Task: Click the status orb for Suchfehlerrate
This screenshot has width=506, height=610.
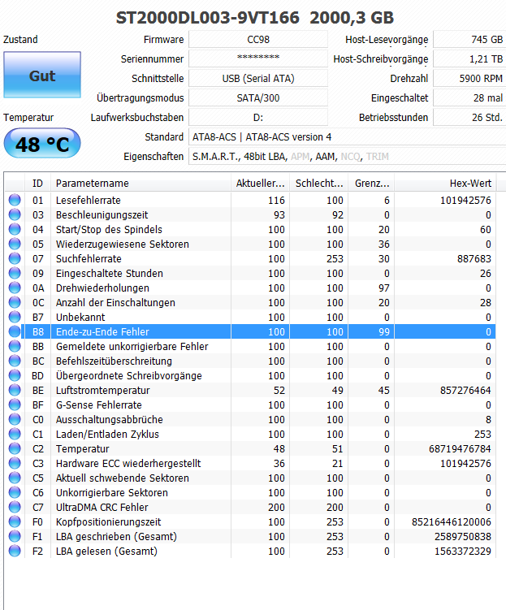Action: point(15,258)
